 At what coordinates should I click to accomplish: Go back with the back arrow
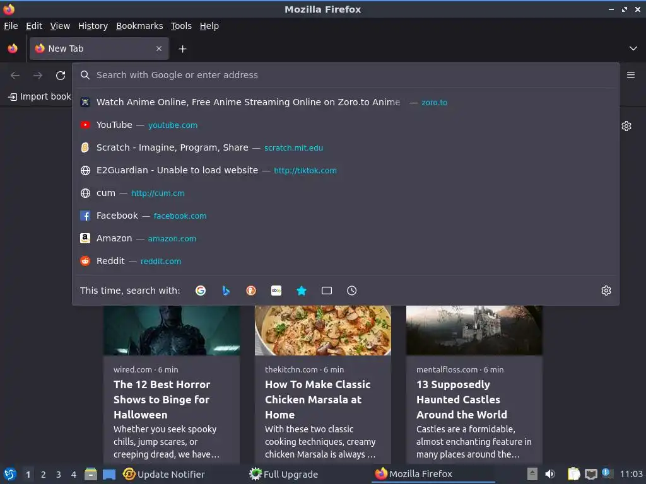pyautogui.click(x=15, y=76)
